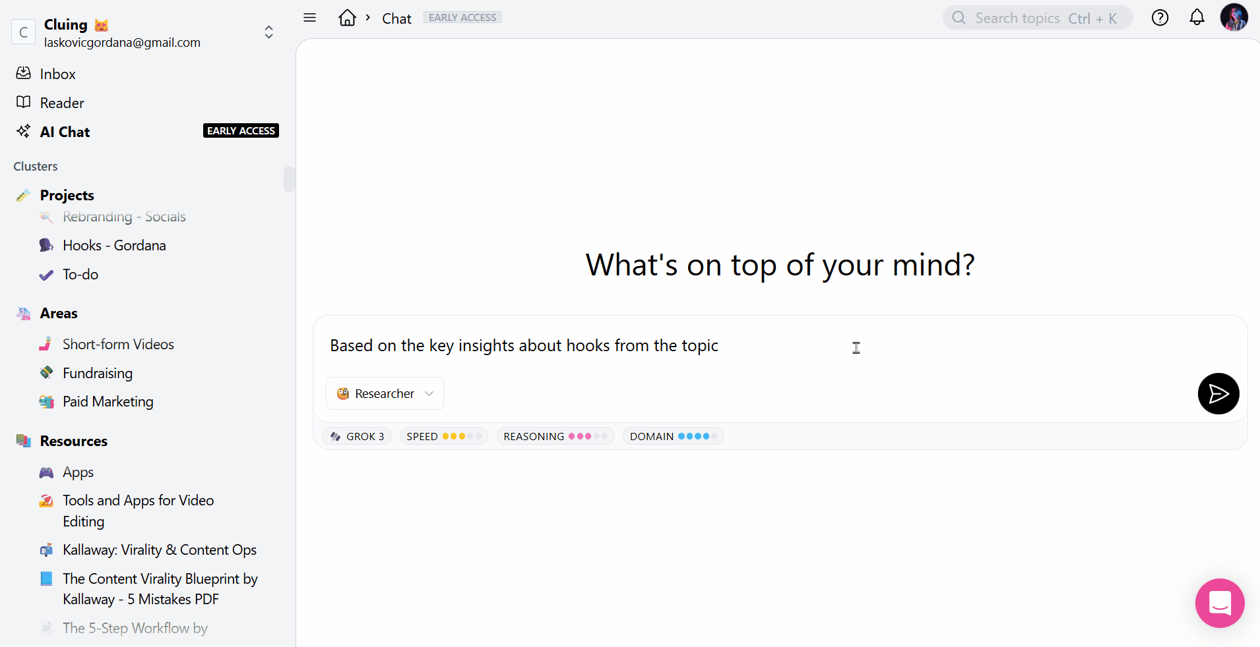Open the home icon in breadcrumb

[347, 18]
